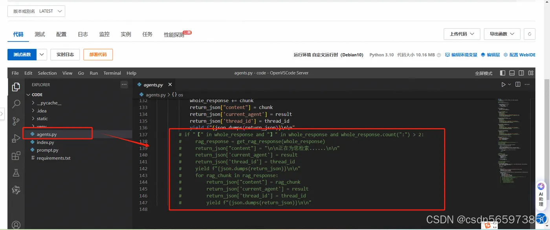This screenshot has width=550, height=230.
Task: Open the Edit menu
Action: pyautogui.click(x=28, y=73)
